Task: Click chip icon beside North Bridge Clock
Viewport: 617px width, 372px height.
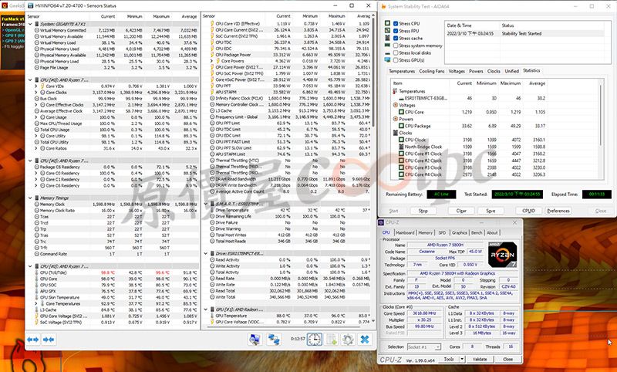Action: coord(401,147)
